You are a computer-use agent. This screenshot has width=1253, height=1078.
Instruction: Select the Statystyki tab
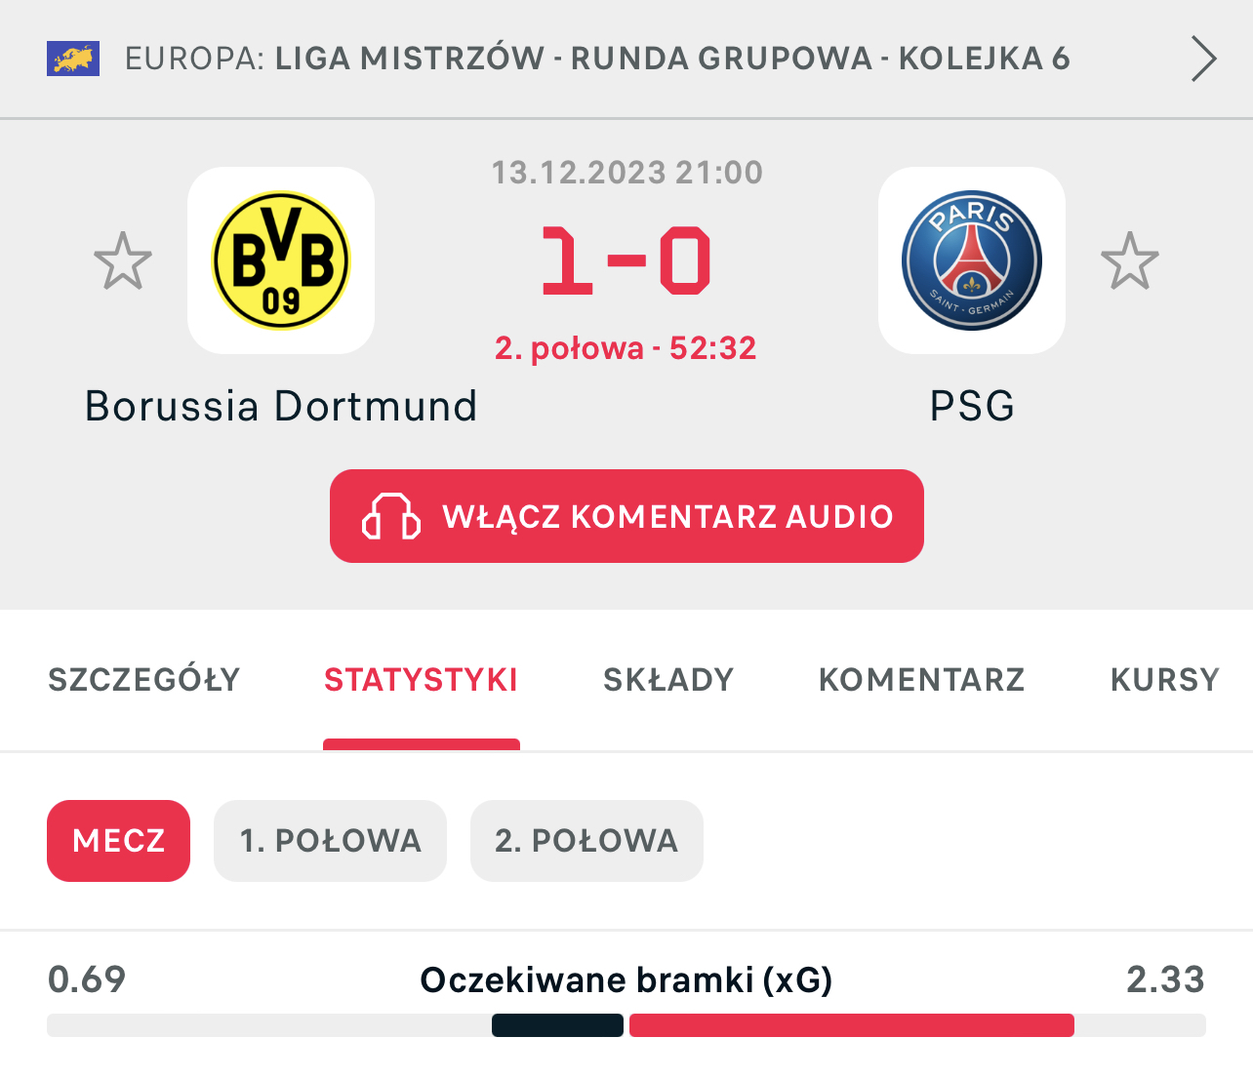point(421,680)
